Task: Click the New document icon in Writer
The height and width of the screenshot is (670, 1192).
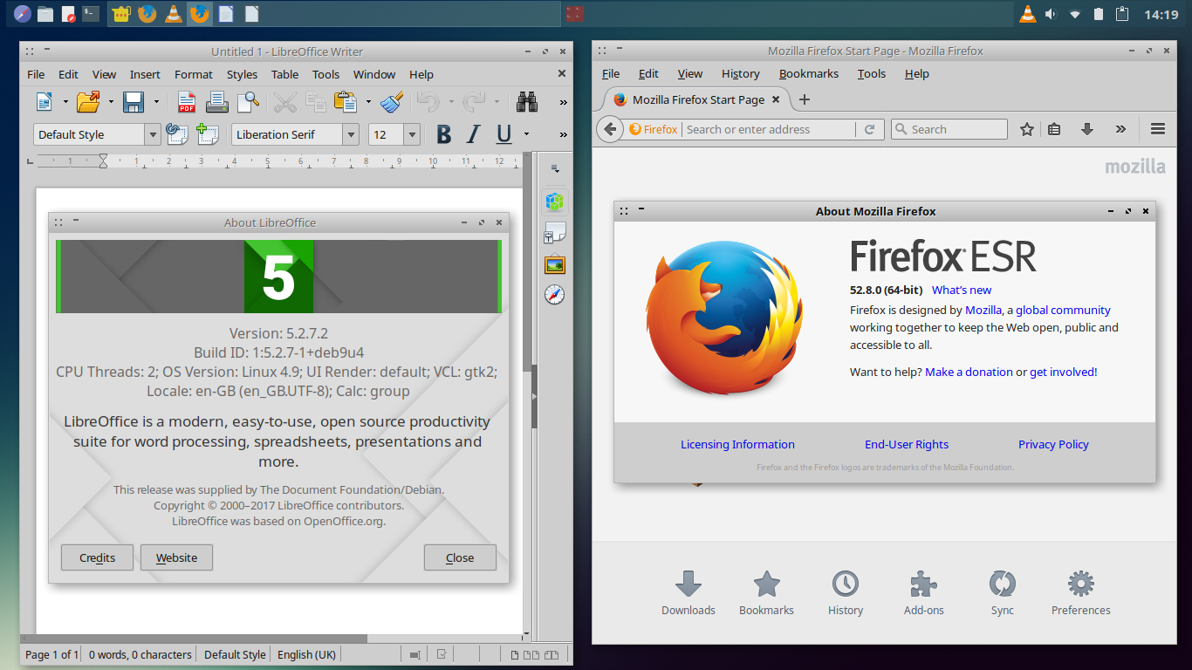Action: click(x=44, y=102)
